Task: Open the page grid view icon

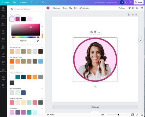Action: [x=132, y=115]
